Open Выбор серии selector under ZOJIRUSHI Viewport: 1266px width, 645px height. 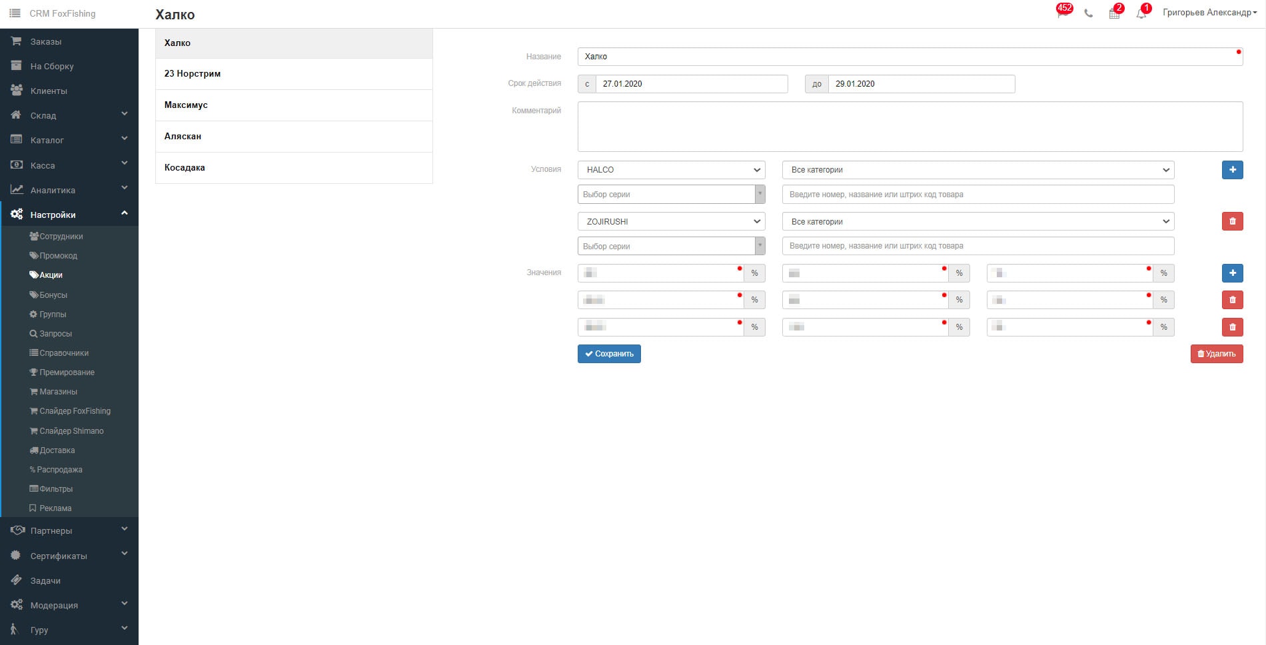pos(671,246)
